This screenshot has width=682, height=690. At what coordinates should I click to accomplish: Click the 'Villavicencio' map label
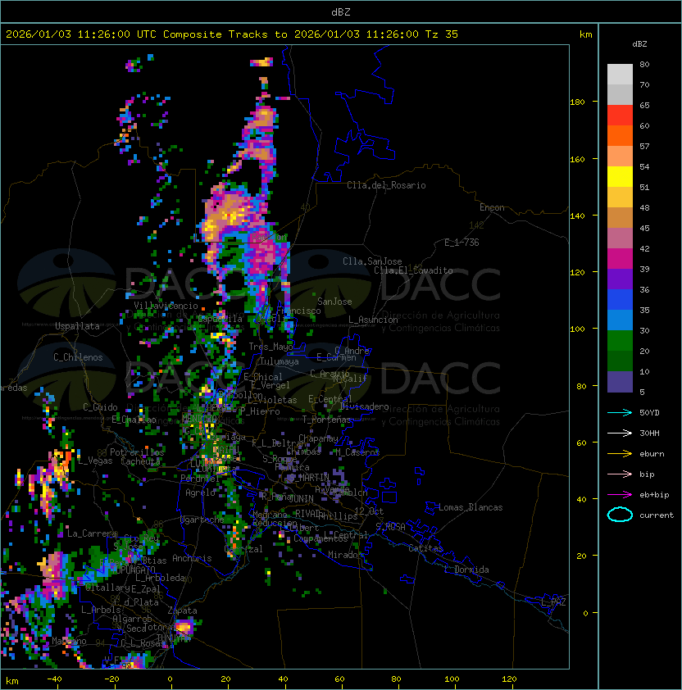pyautogui.click(x=166, y=306)
